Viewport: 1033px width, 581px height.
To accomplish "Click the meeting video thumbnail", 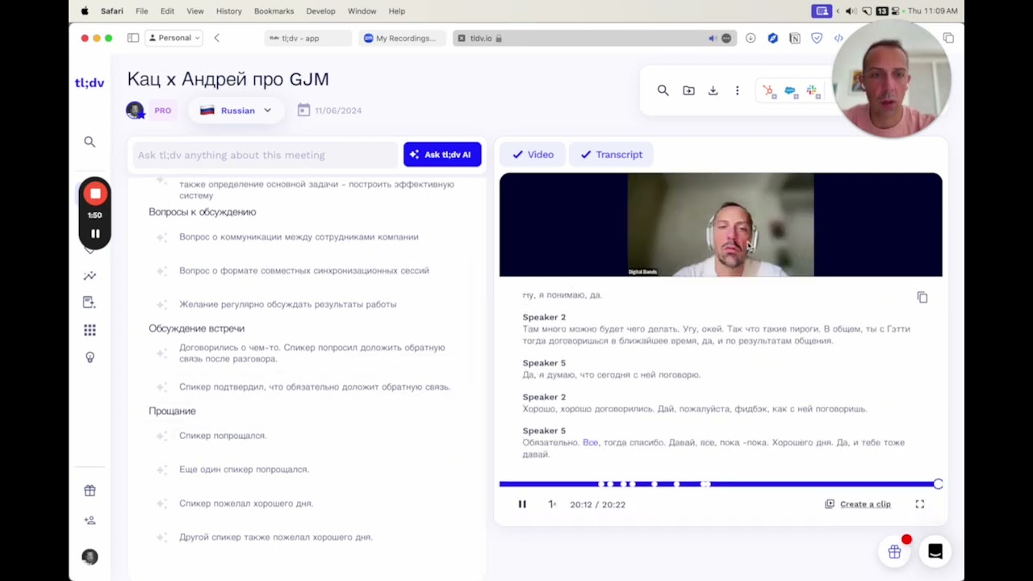I will 721,225.
